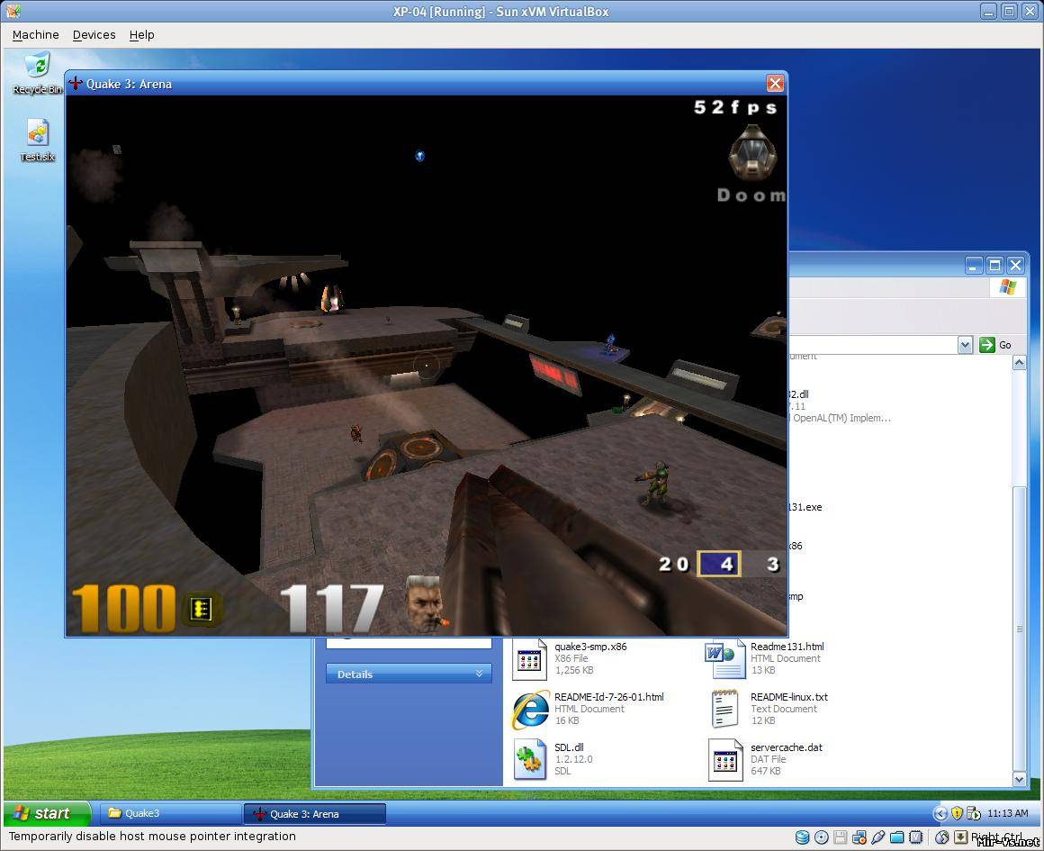Click the Go button in Explorer address bar
This screenshot has width=1044, height=851.
(x=995, y=345)
